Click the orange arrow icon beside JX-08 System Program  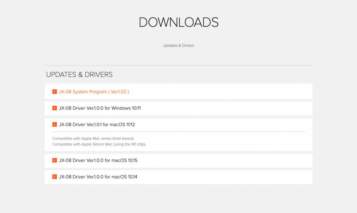click(55, 92)
